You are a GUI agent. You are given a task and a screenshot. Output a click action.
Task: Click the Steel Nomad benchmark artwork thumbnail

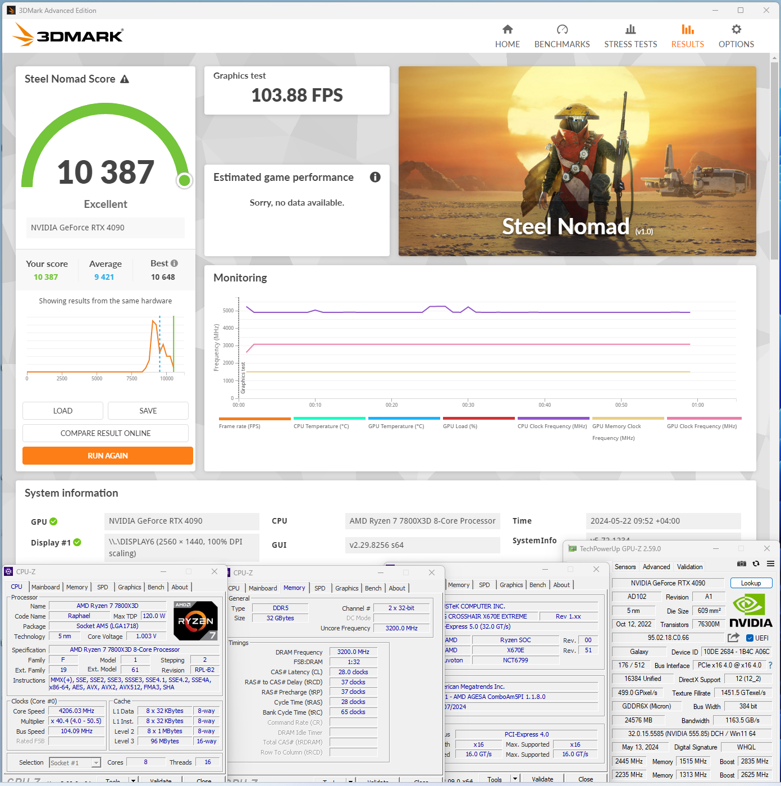pos(577,161)
